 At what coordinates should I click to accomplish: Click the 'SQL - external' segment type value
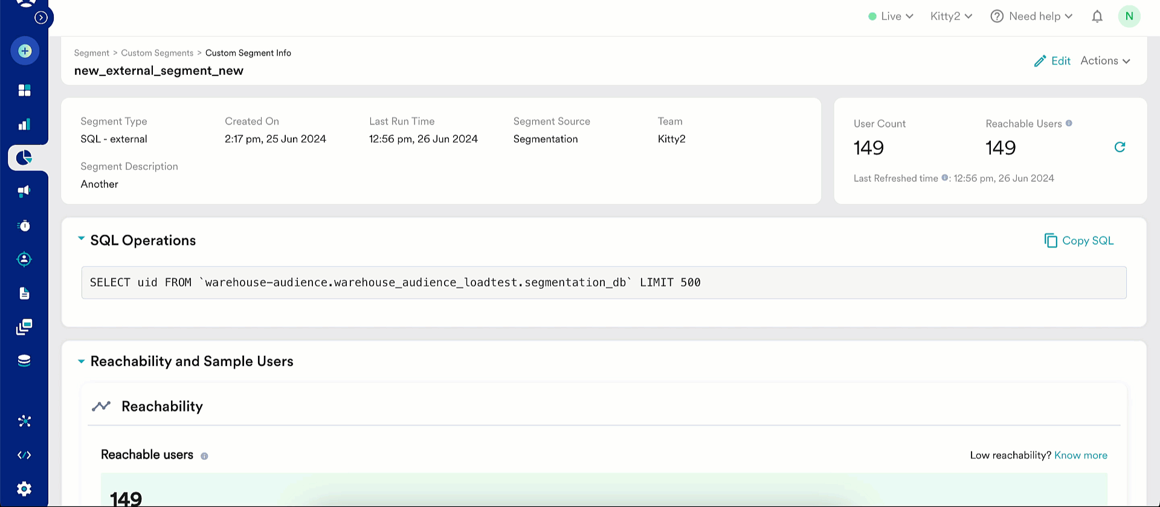tap(114, 139)
